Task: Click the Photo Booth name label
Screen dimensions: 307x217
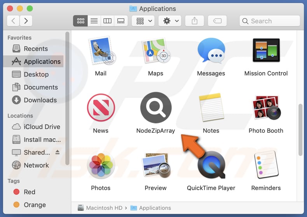Action: [266, 130]
